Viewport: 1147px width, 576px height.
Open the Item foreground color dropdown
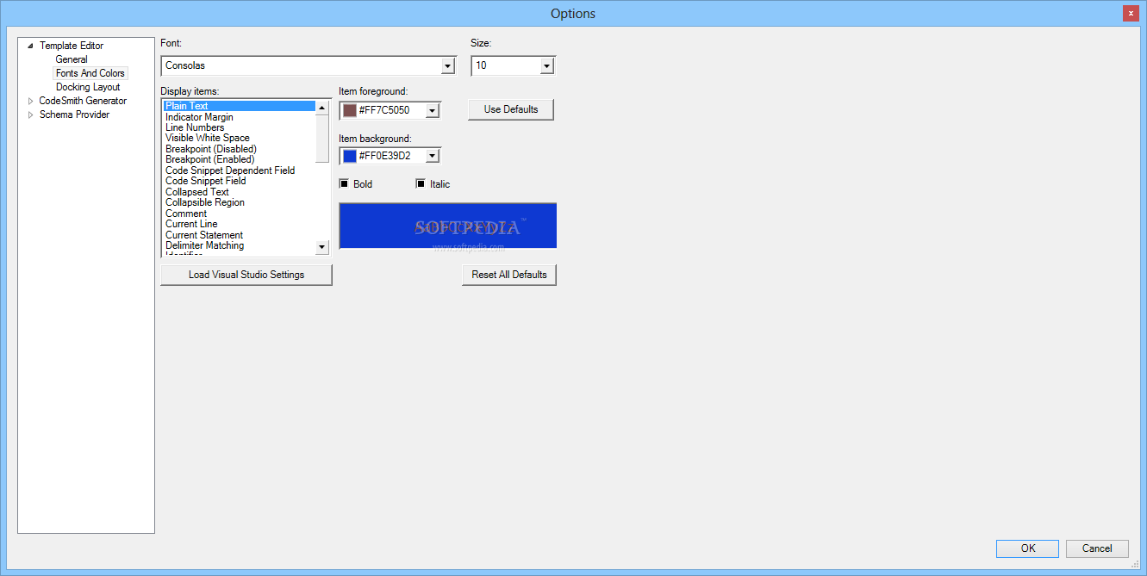click(433, 110)
